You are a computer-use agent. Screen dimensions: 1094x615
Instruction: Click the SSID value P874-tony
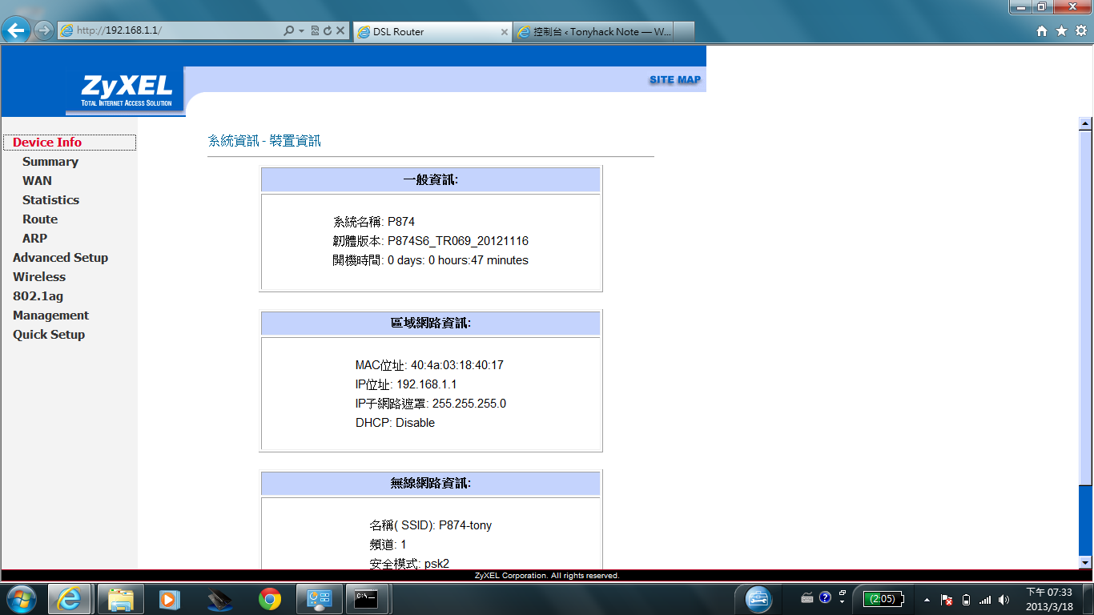(x=465, y=525)
